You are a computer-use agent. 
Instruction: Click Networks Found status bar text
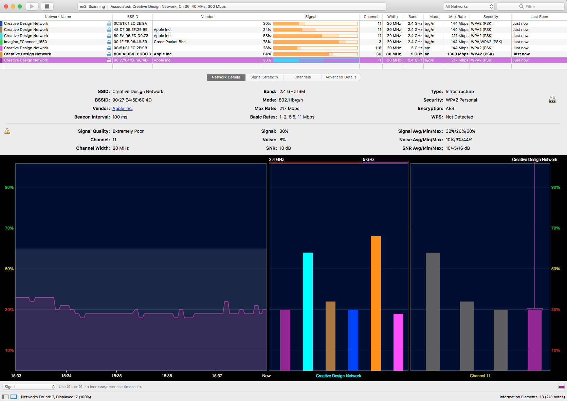tap(56, 397)
